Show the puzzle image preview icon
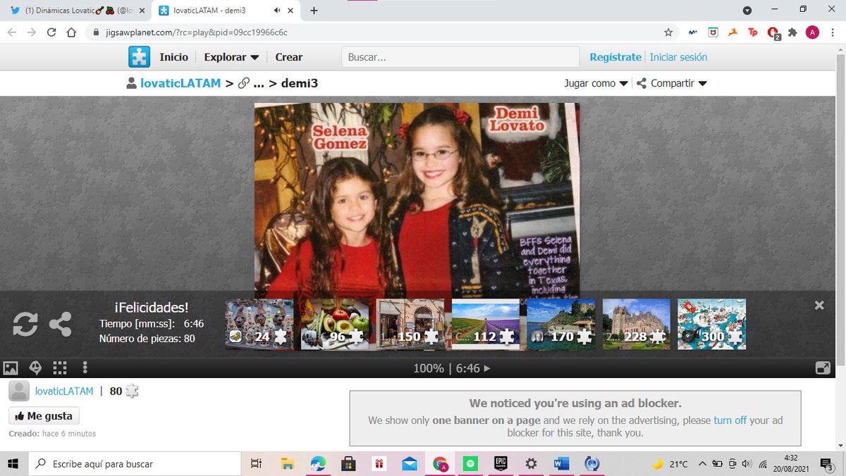Viewport: 846px width, 476px height. click(x=11, y=368)
